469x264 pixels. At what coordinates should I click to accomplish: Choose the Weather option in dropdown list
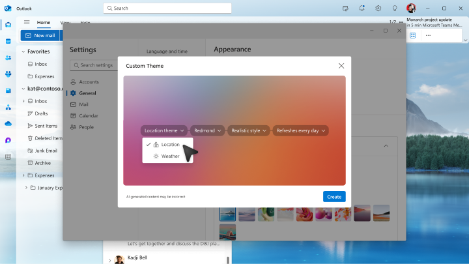click(x=167, y=156)
